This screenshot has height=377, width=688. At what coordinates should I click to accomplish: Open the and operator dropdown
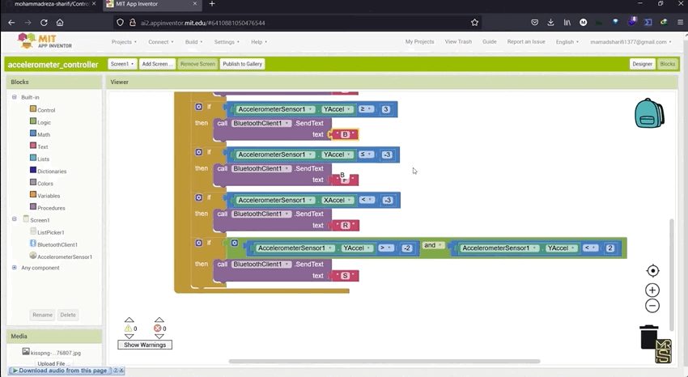[x=433, y=245]
